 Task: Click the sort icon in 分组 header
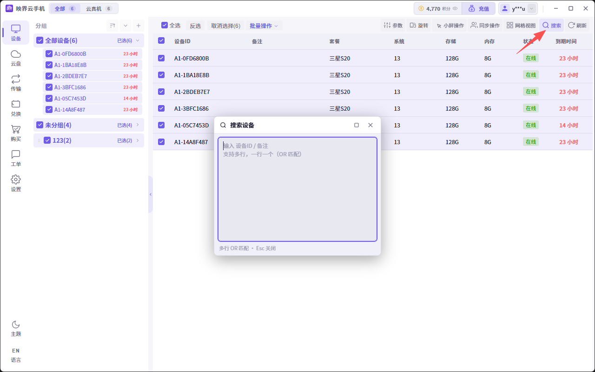[112, 26]
